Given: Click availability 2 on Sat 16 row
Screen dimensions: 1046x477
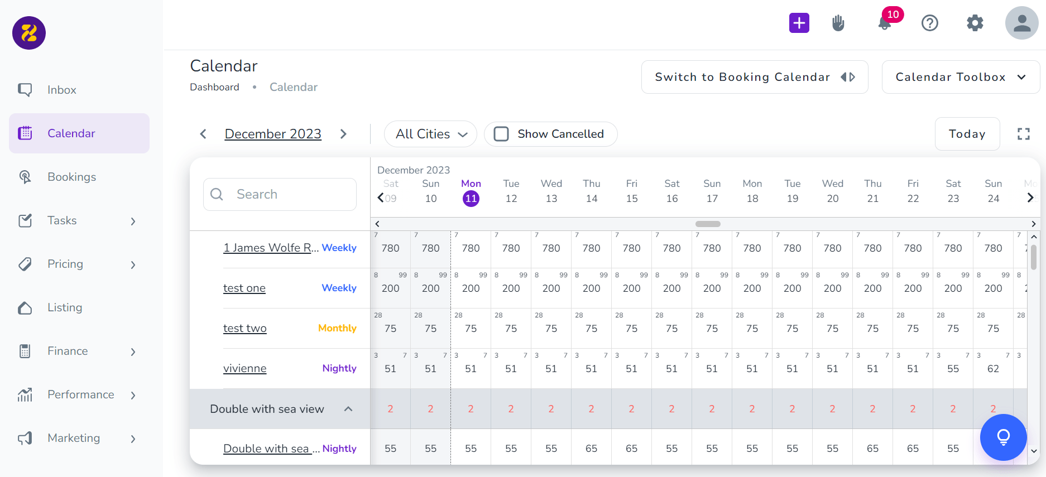Looking at the screenshot, I should click(x=671, y=409).
